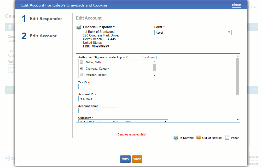This screenshot has height=167, width=262.
Task: Click the Authorized Signers list down arrow
Action: tap(154, 75)
